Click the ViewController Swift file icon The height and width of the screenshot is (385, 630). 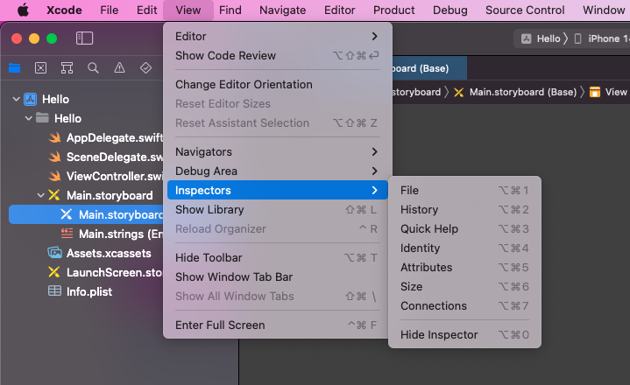click(x=54, y=176)
